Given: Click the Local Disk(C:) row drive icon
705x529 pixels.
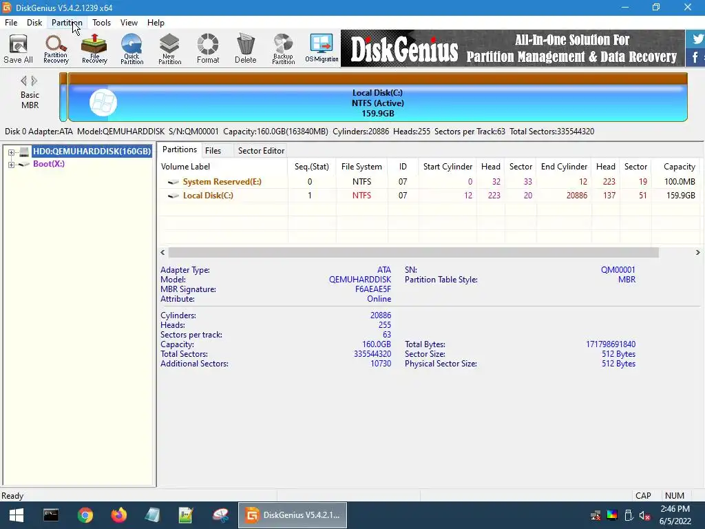Looking at the screenshot, I should click(x=173, y=196).
